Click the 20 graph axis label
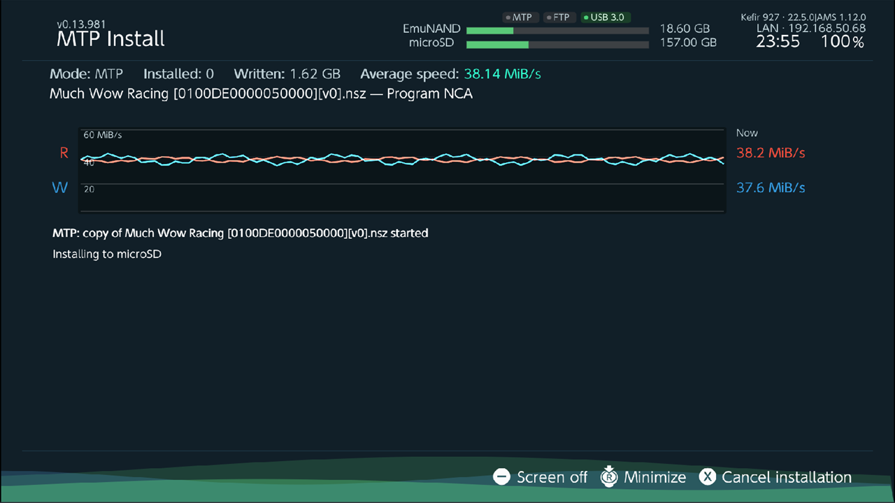The image size is (895, 503). pos(89,189)
